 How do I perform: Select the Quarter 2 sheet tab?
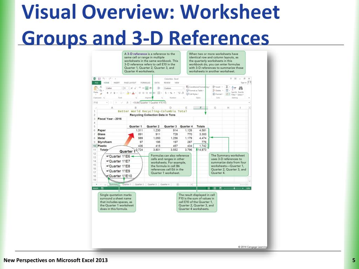[x=140, y=184]
